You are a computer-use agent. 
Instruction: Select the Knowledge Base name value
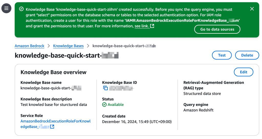point(51,88)
